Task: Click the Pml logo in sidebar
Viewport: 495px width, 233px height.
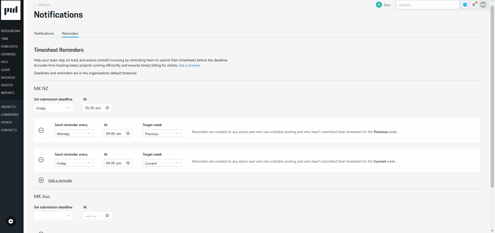Action: pyautogui.click(x=11, y=10)
